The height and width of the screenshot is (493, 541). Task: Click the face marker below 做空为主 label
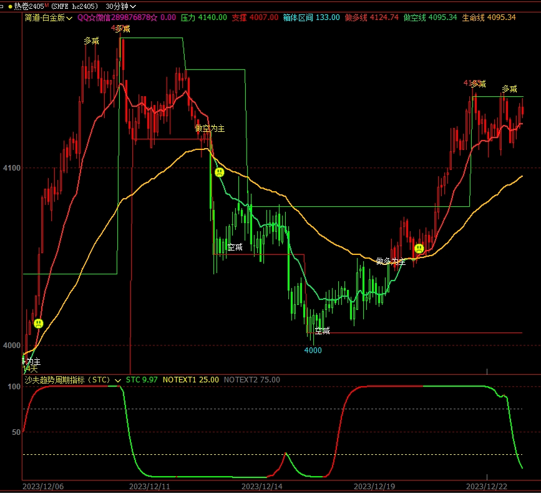tap(219, 172)
